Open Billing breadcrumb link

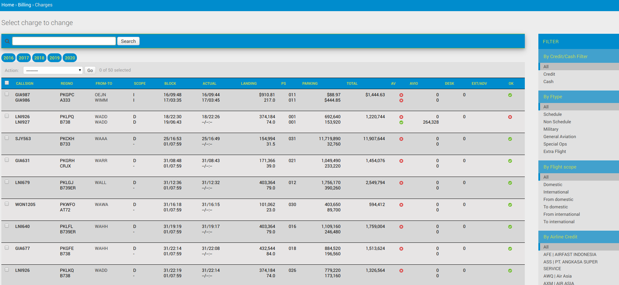24,5
